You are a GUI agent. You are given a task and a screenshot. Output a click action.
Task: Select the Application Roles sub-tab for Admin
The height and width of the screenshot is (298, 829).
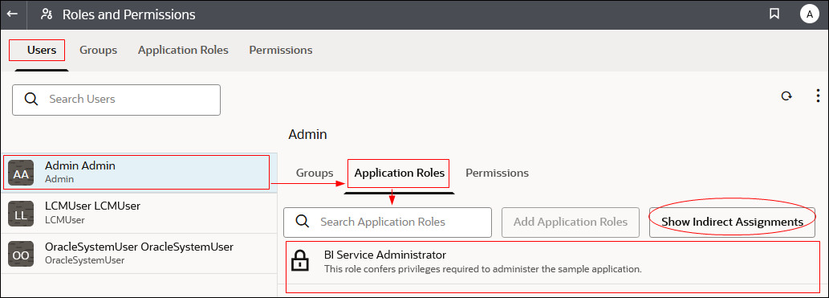pyautogui.click(x=399, y=173)
